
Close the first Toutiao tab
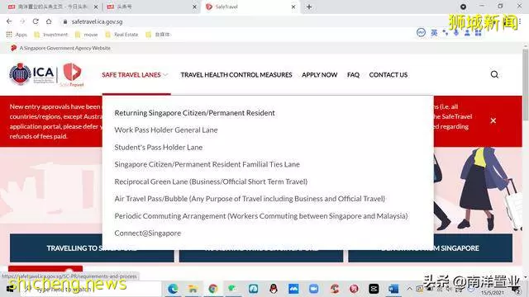coord(96,7)
